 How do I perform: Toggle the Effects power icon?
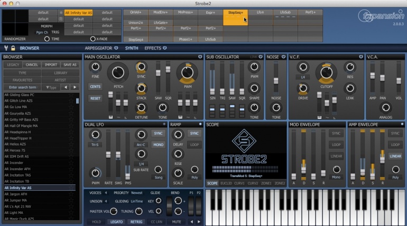coord(164,48)
